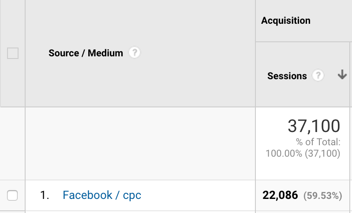Open the Source / Medium help icon
The width and height of the screenshot is (352, 213).
pos(135,53)
